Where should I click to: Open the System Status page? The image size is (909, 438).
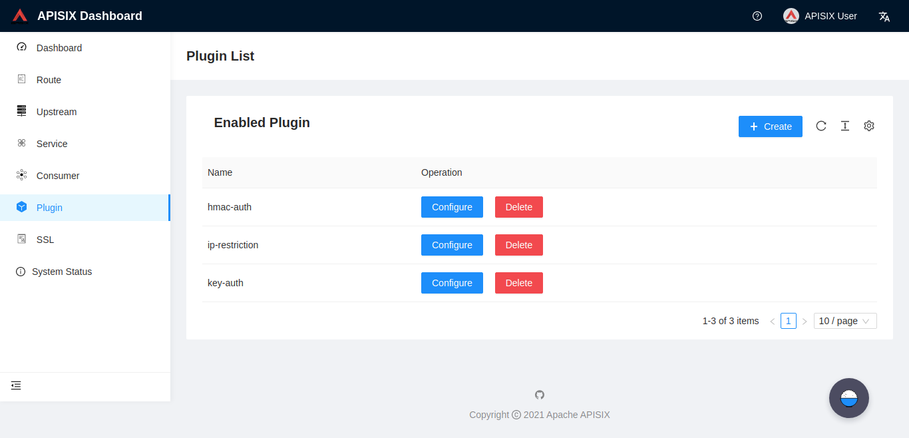point(63,271)
